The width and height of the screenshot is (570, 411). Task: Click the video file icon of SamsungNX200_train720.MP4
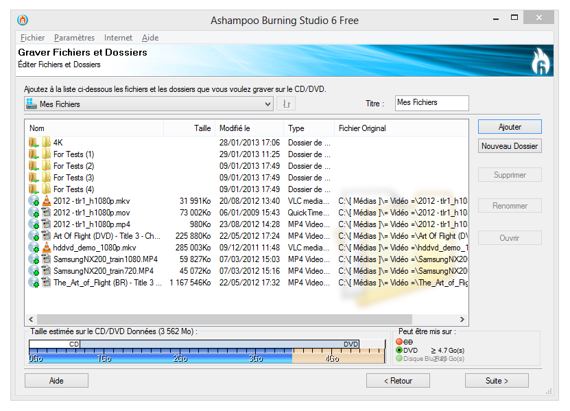(x=46, y=270)
